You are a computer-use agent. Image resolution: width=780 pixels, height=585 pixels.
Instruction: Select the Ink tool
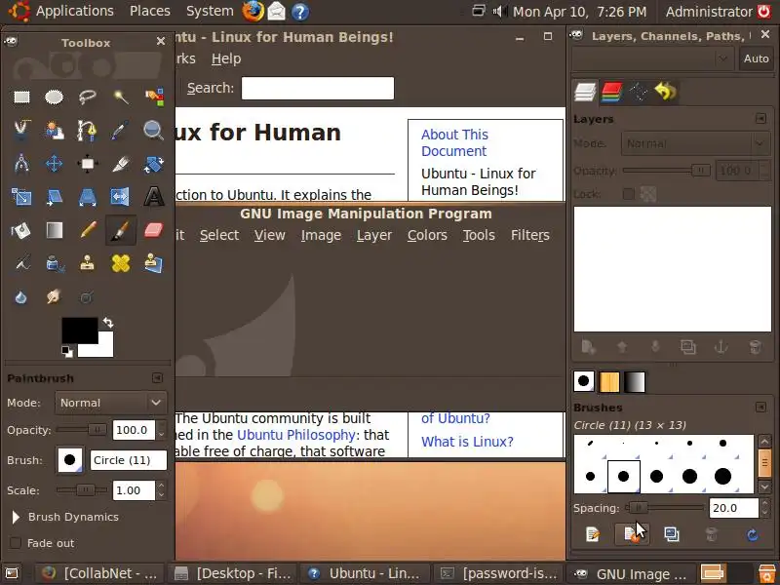tap(55, 263)
